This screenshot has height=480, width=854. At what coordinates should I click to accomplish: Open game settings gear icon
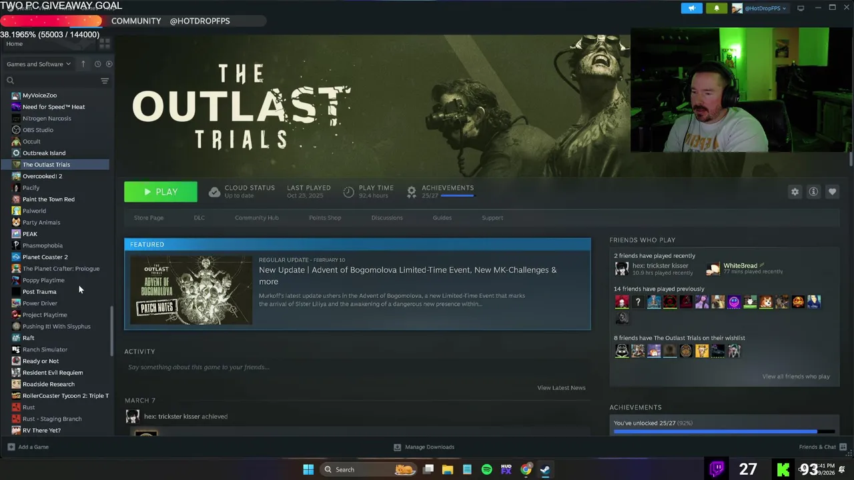(x=795, y=192)
